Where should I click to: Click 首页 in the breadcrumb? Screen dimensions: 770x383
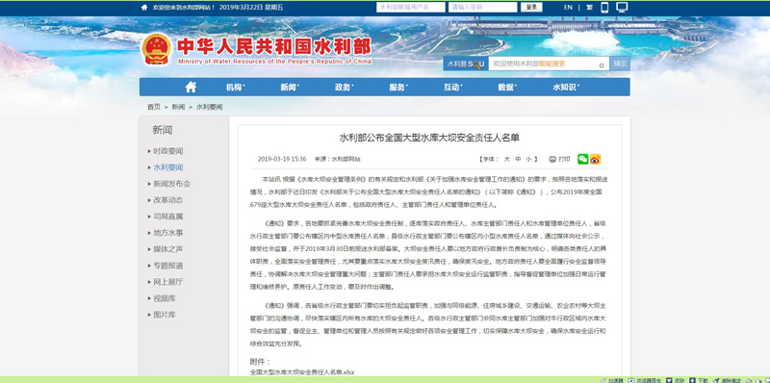(x=154, y=107)
